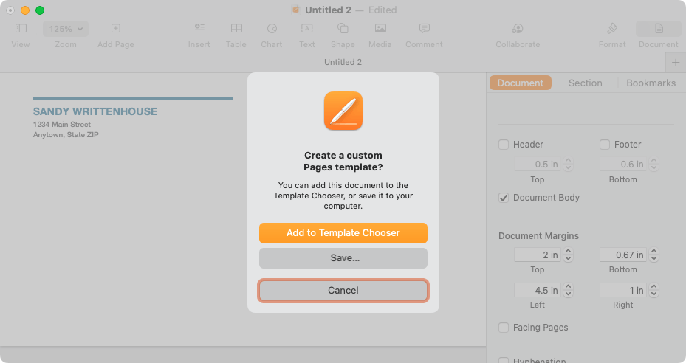Click Add to Template Chooser button

click(x=343, y=232)
